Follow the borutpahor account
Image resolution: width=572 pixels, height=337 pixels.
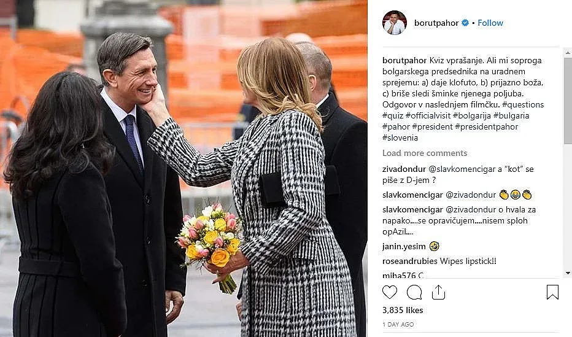point(490,23)
